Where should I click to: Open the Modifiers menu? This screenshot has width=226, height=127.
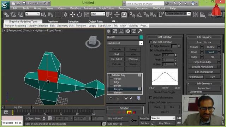pyautogui.click(x=75, y=8)
